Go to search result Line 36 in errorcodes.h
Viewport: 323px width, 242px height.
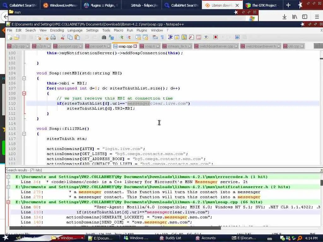point(134,182)
